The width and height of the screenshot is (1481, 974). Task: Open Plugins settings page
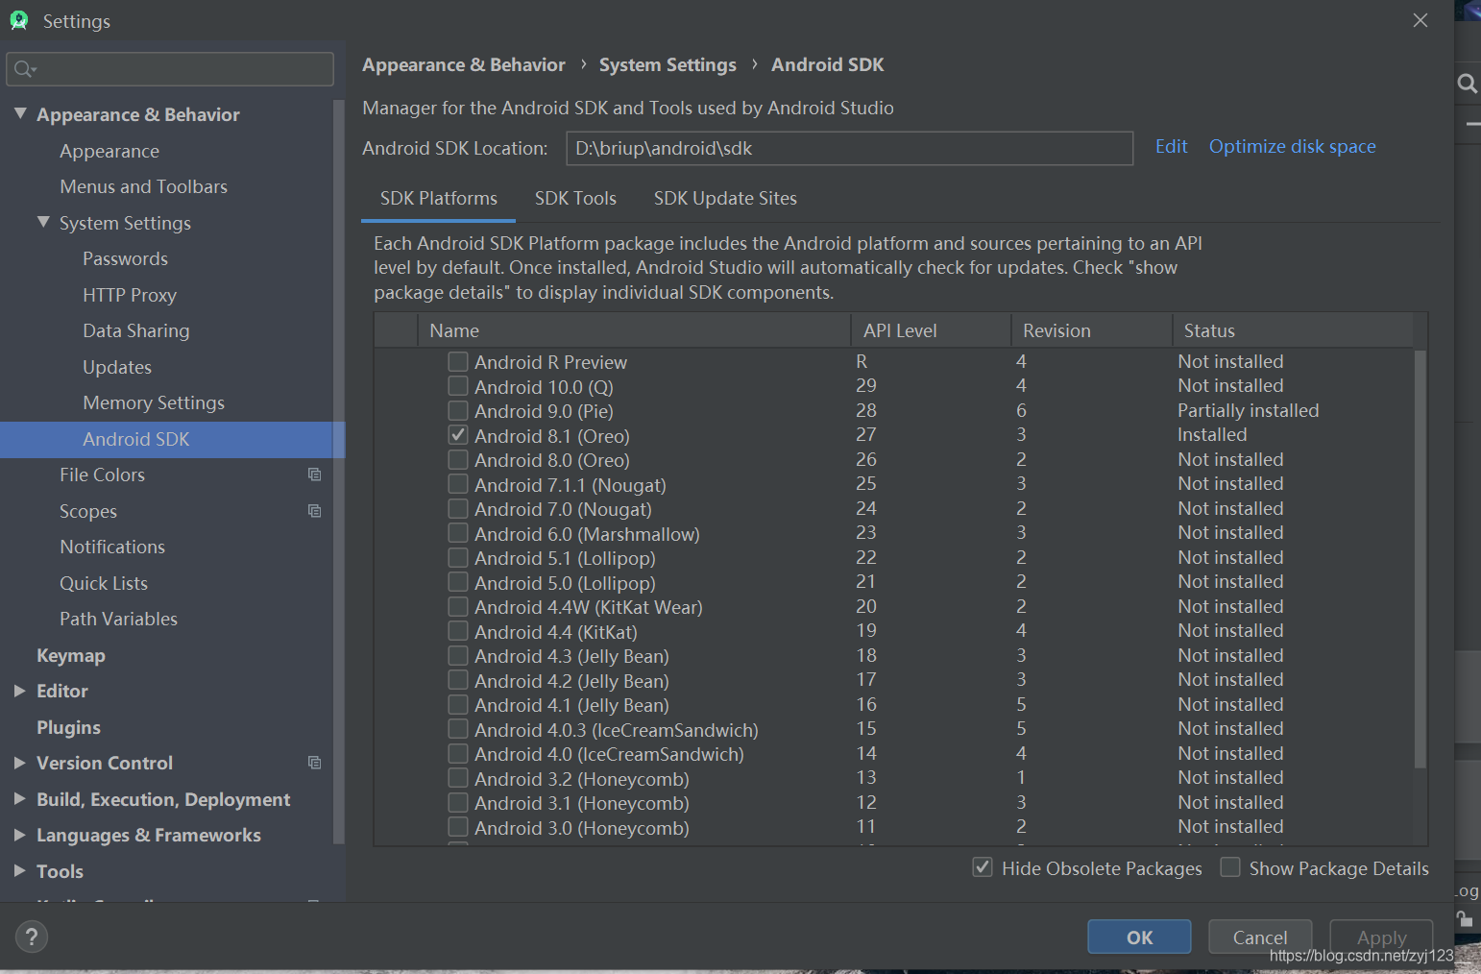click(x=68, y=727)
